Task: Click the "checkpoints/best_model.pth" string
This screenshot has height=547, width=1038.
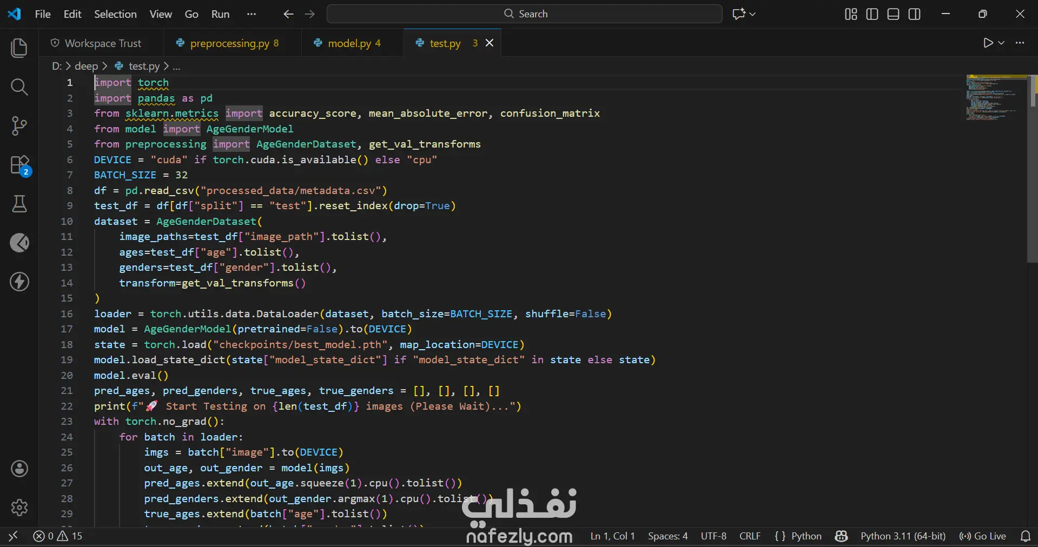Action: click(300, 345)
